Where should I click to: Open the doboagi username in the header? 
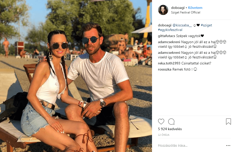pyautogui.click(x=178, y=8)
